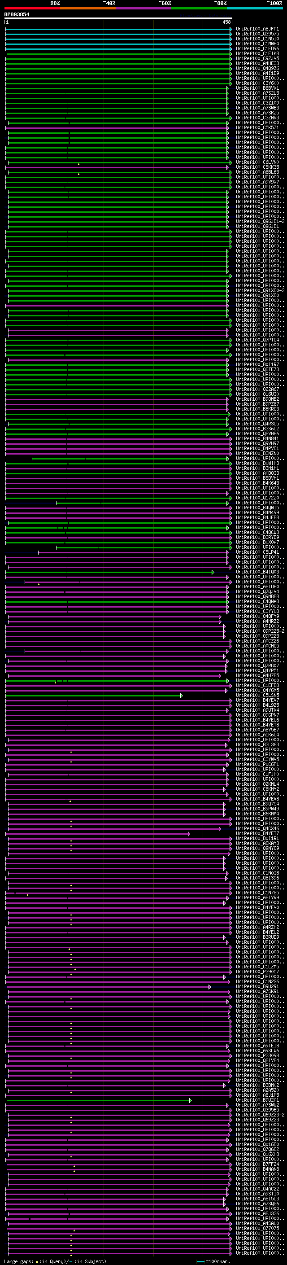The width and height of the screenshot is (287, 1265).
Task: Select the UniRef100_Q4R3U5 label
Action: pyautogui.click(x=257, y=424)
